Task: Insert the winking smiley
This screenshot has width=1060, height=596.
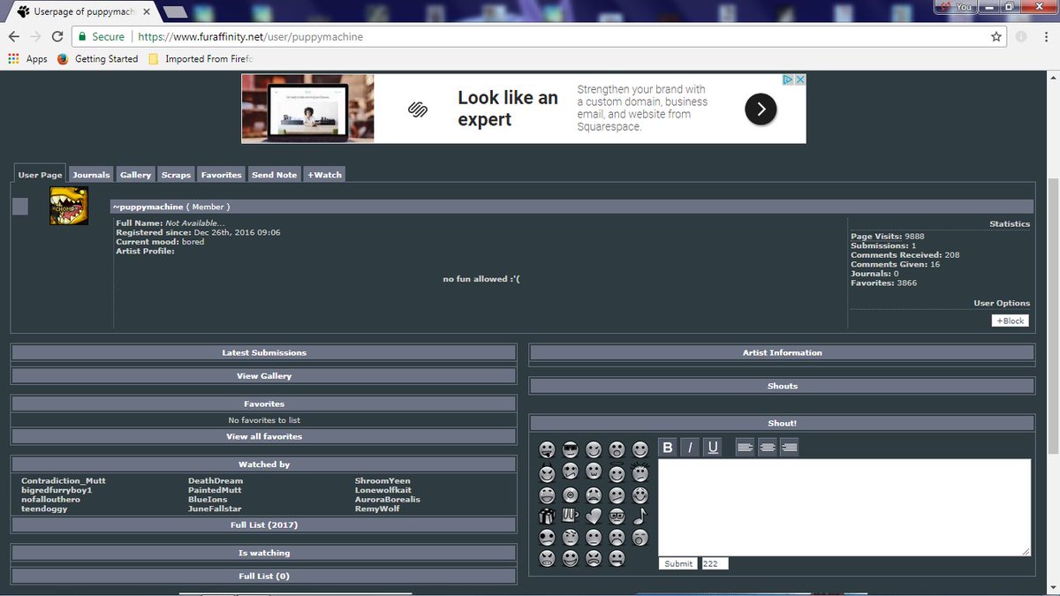Action: point(594,449)
